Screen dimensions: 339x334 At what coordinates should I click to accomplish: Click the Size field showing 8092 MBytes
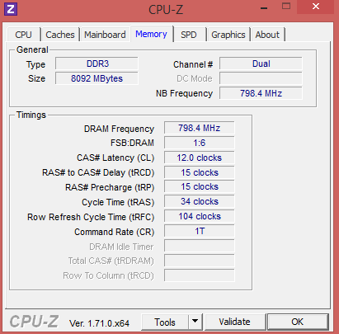(x=97, y=78)
